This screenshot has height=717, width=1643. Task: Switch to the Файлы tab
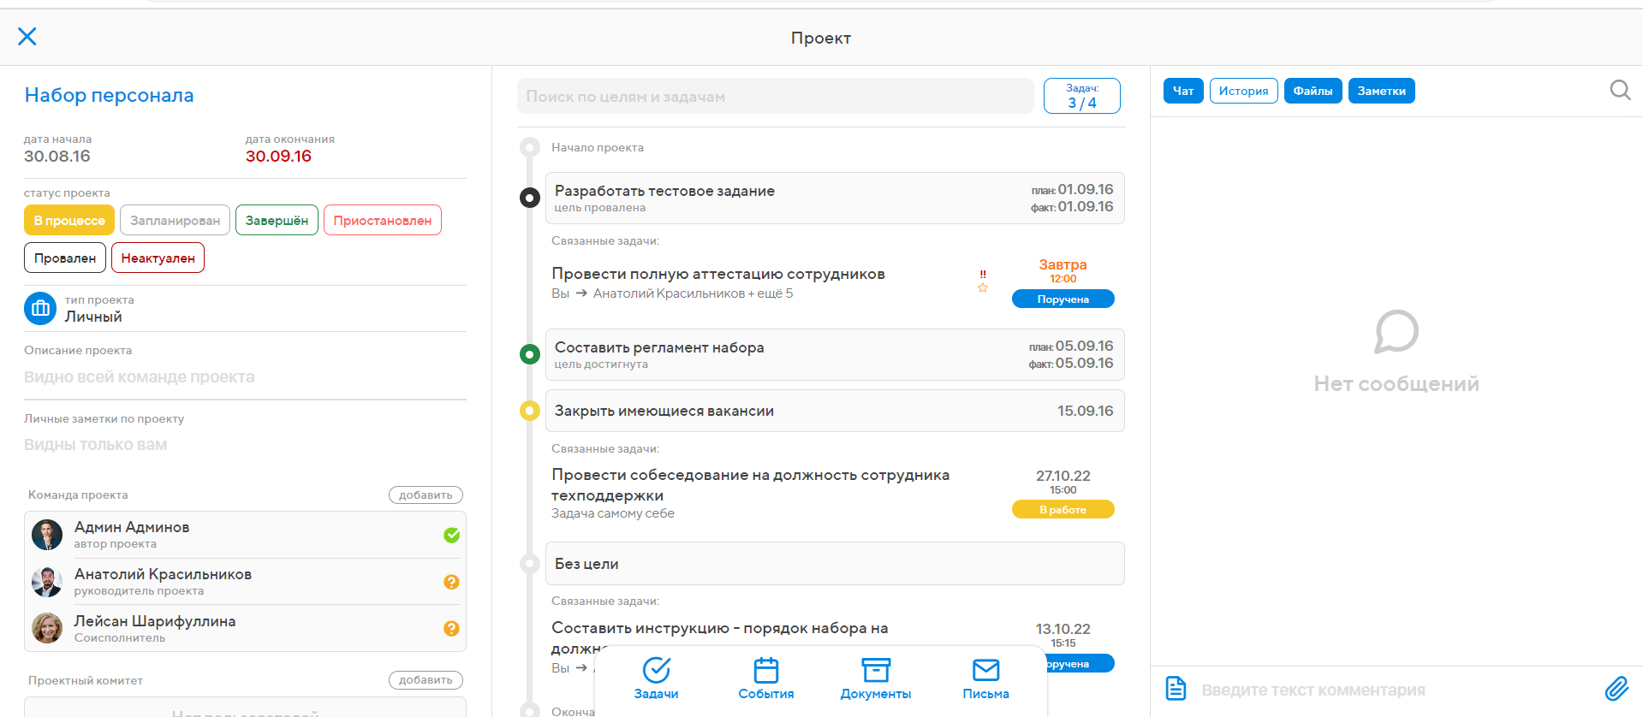click(1313, 91)
